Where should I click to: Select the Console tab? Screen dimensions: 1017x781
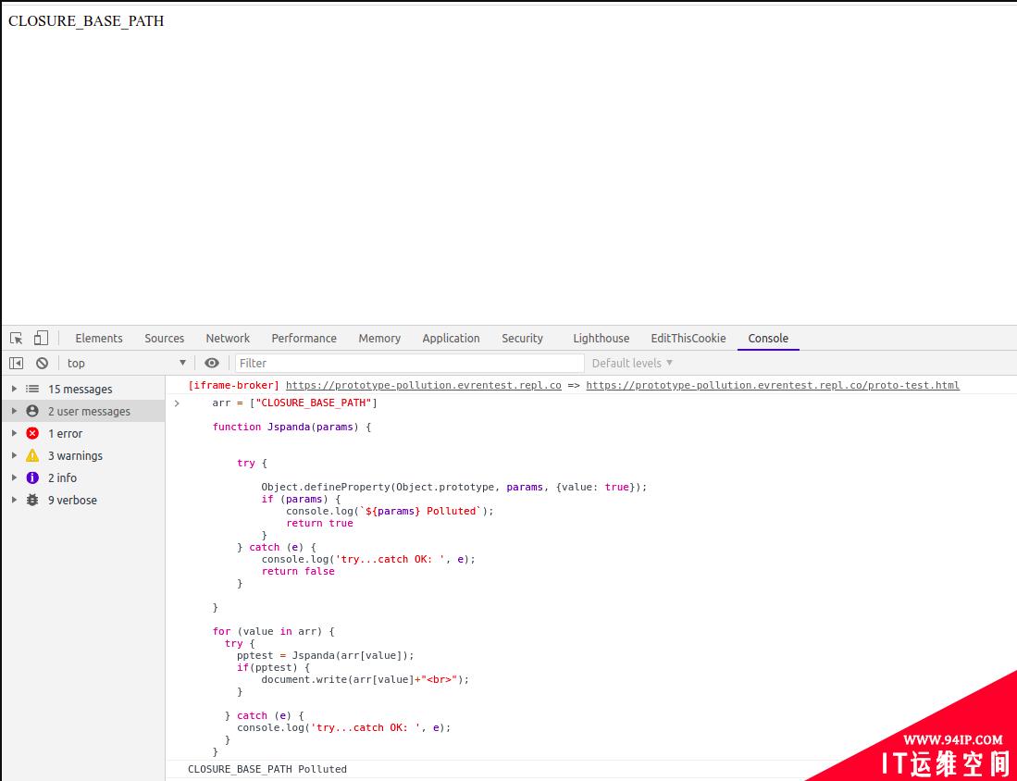coord(768,338)
